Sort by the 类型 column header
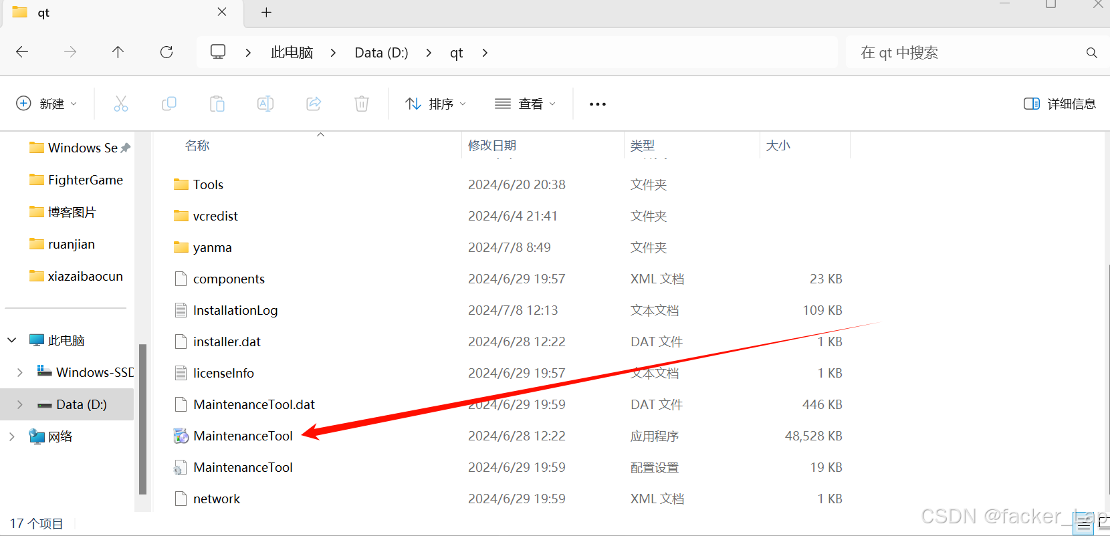The height and width of the screenshot is (536, 1110). 643,145
